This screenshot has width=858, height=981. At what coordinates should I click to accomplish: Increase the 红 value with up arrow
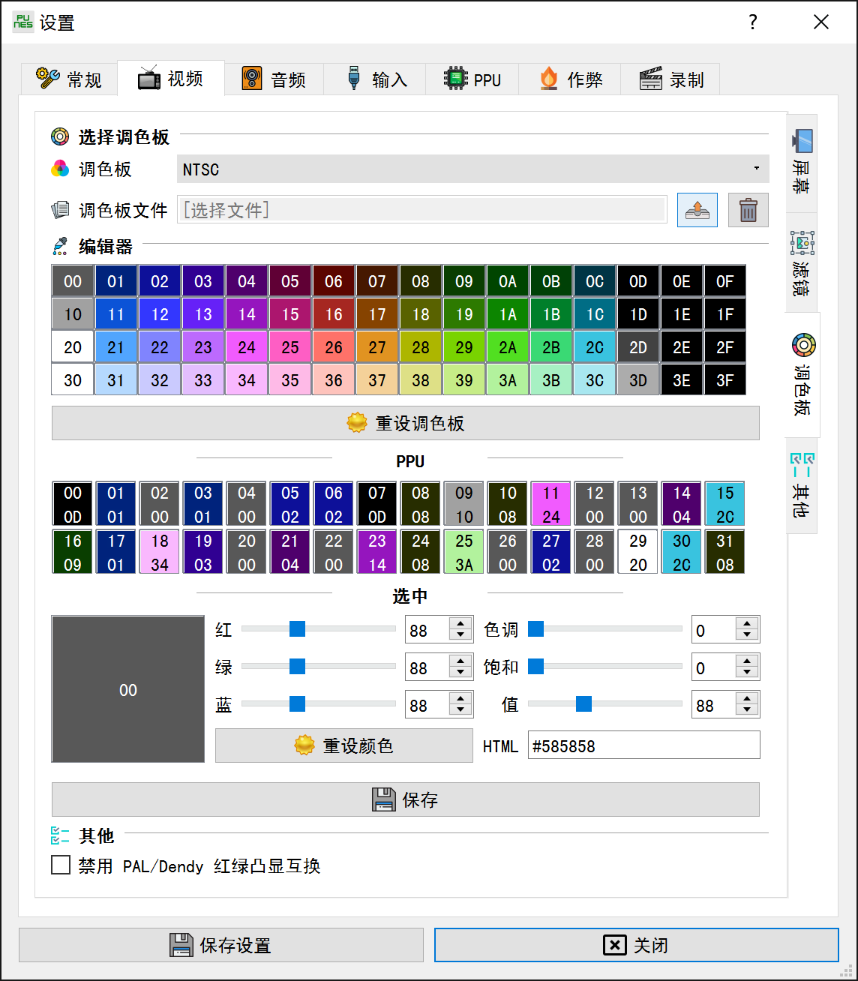[460, 624]
